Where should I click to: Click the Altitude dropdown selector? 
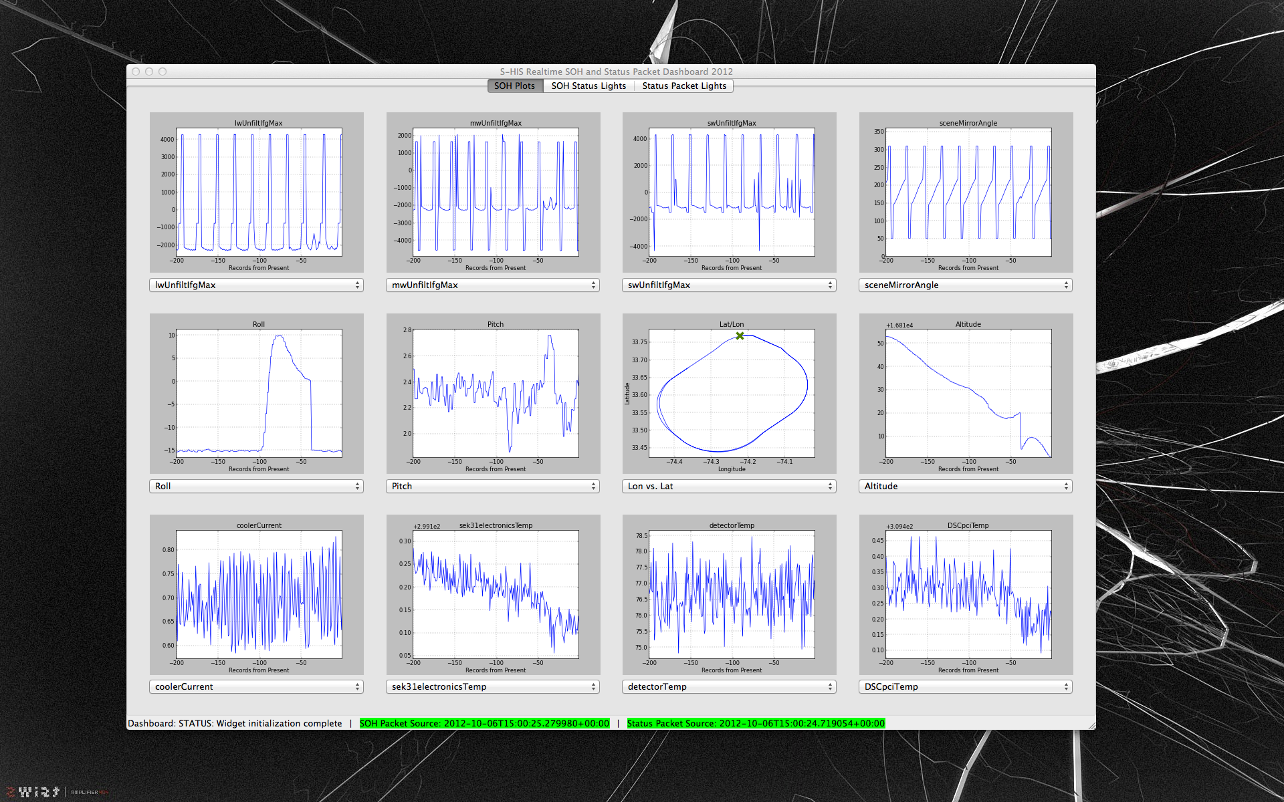(966, 486)
